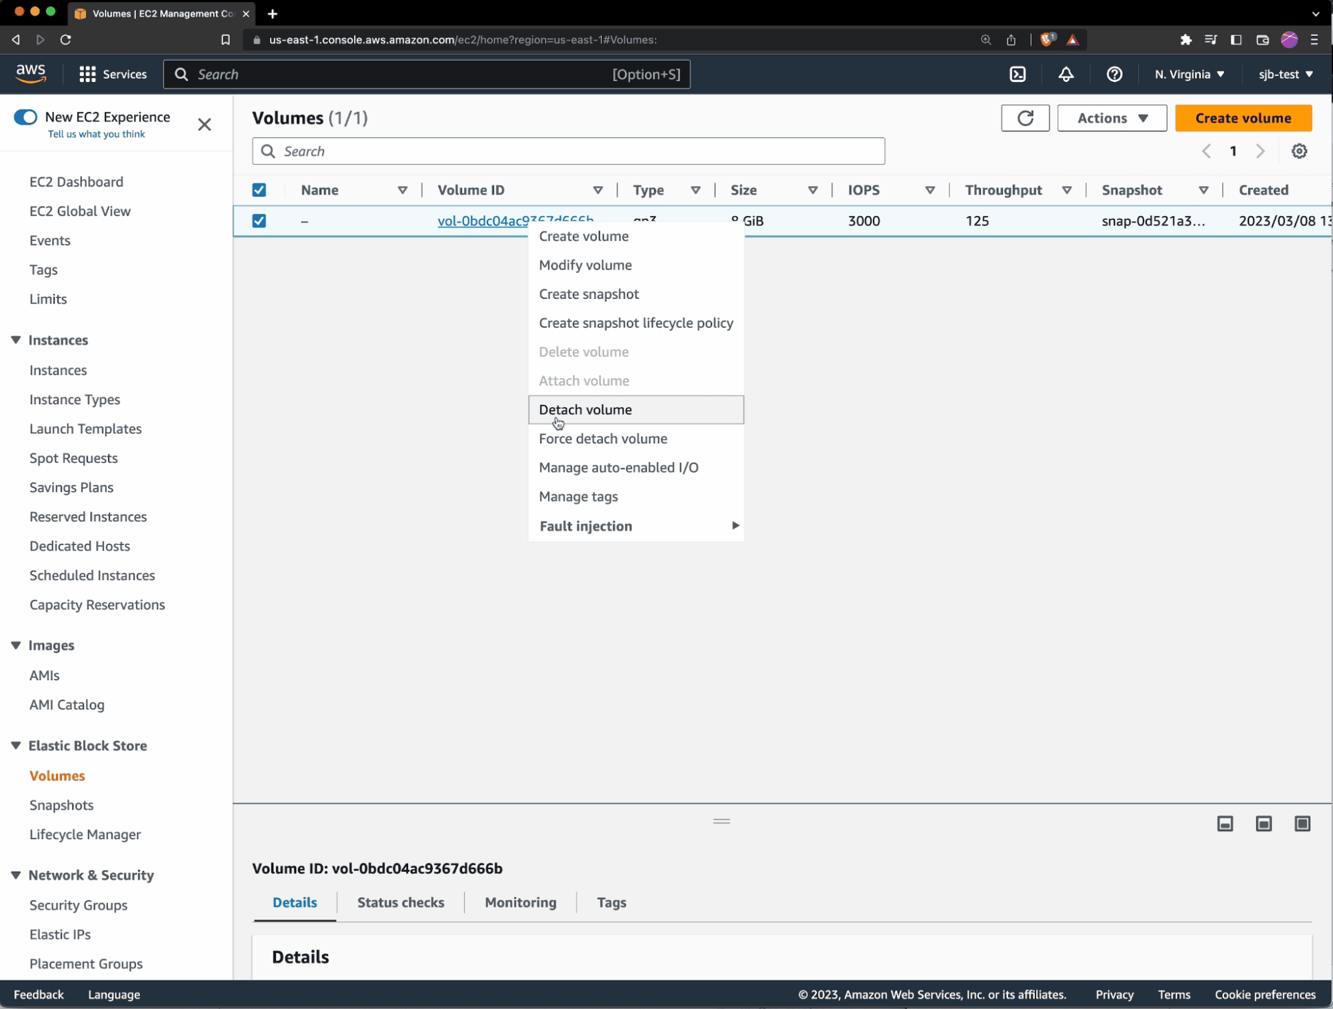Open the browser profile avatar
Screen dimensions: 1333x1009
1289,39
